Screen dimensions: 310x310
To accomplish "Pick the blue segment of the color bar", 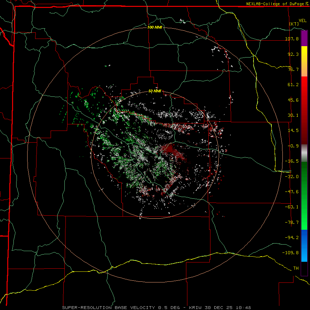I will (x=304, y=246).
